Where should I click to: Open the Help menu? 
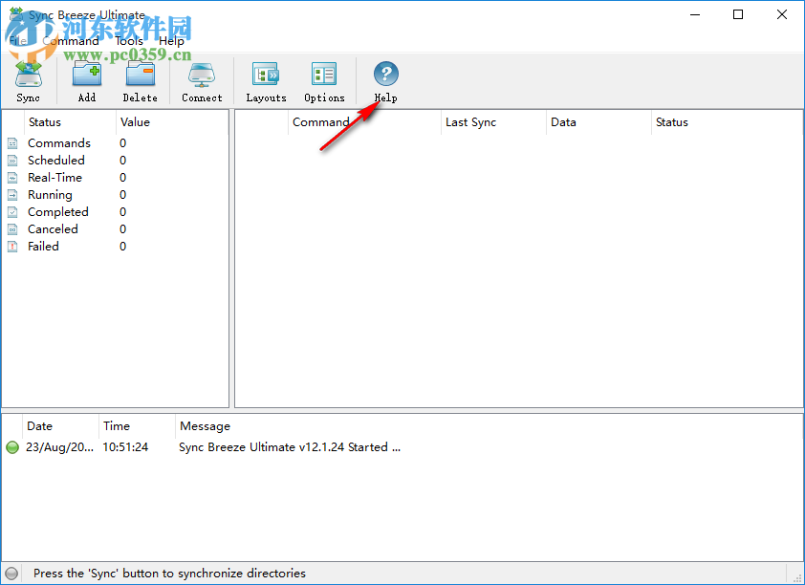(x=171, y=40)
